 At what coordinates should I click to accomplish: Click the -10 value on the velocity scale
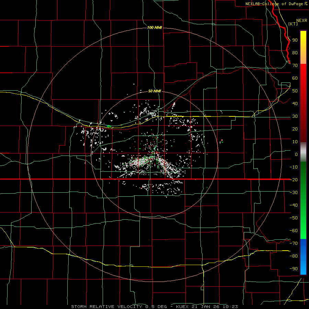(294, 167)
